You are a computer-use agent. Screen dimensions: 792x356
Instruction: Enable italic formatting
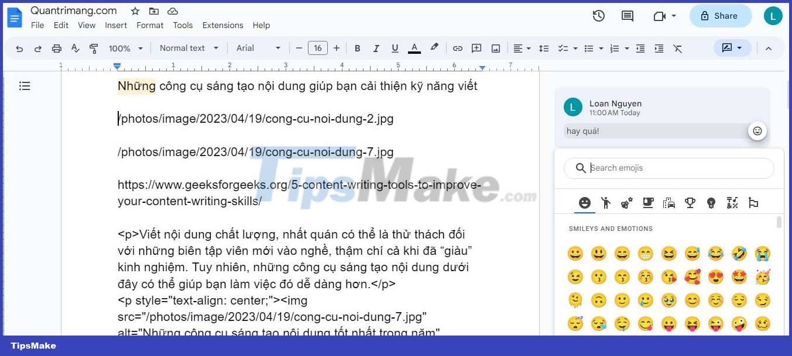coord(376,48)
